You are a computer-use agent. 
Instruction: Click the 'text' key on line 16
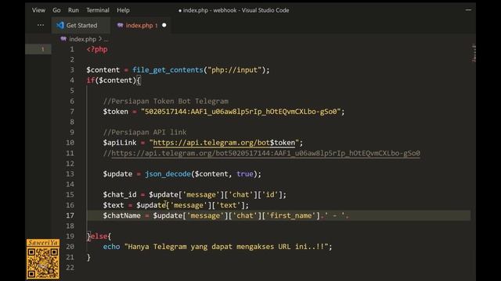[228, 205]
